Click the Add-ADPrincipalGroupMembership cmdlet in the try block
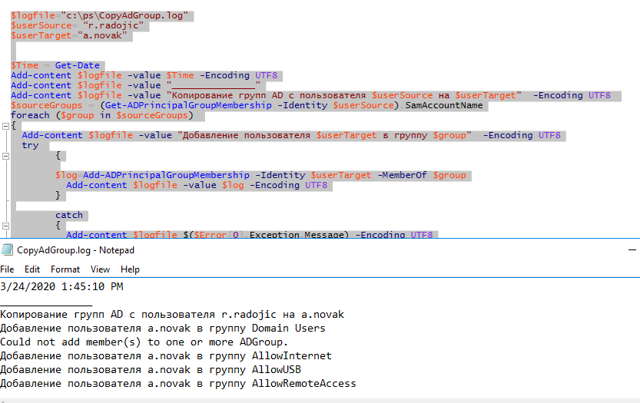The height and width of the screenshot is (403, 640). (166, 175)
